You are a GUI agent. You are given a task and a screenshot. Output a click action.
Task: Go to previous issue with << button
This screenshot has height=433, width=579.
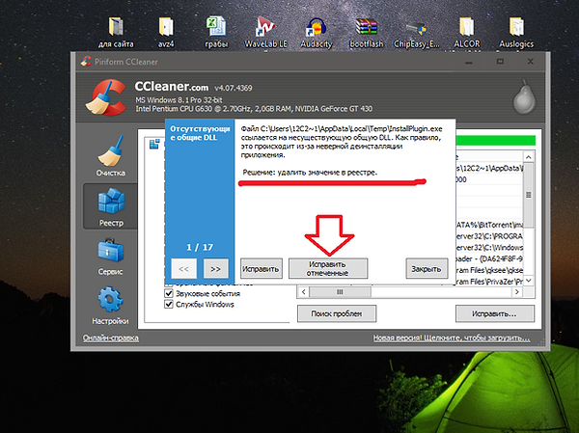[184, 268]
